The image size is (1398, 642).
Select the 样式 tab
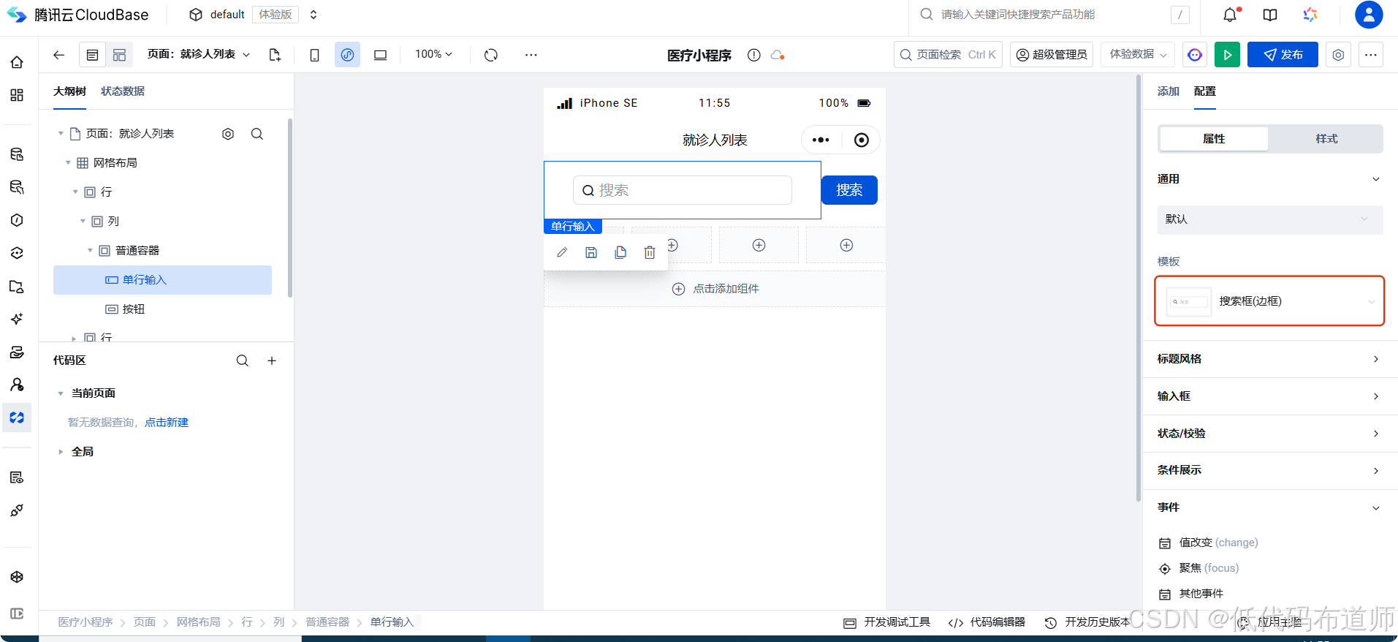[x=1326, y=139]
